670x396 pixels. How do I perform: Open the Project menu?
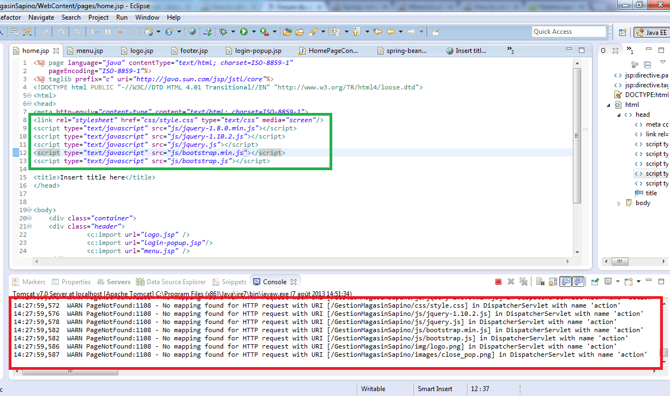(98, 17)
